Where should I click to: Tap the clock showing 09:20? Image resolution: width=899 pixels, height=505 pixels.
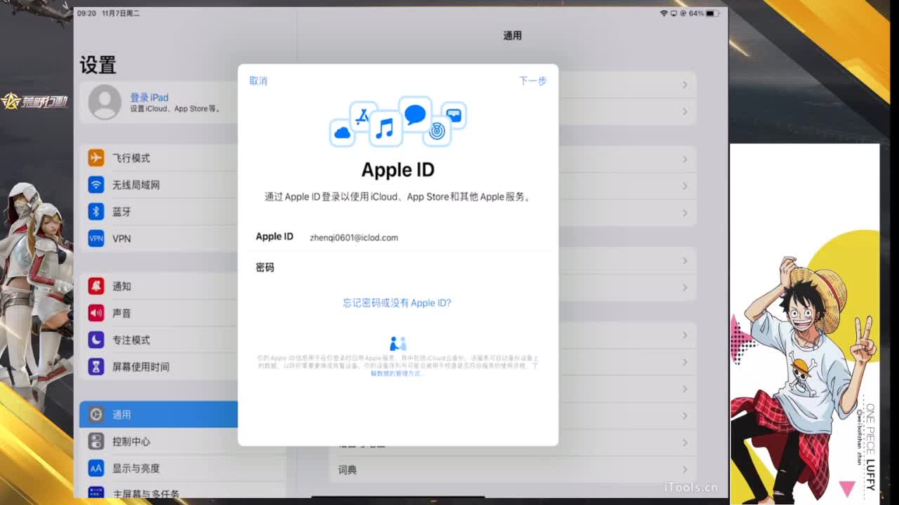(x=86, y=13)
